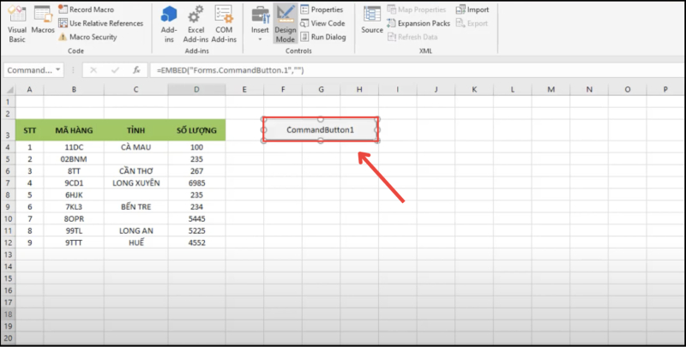Select cell with 02BNM
Viewport: 686px width, 347px height.
click(74, 159)
